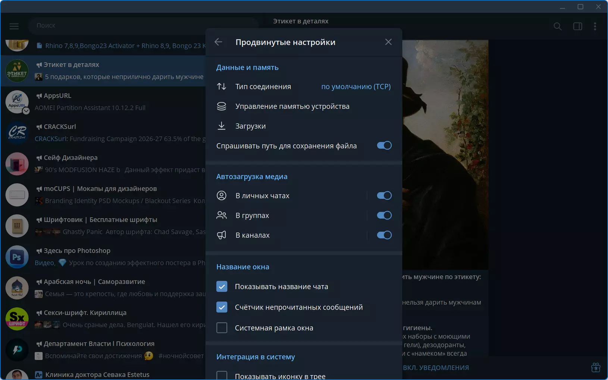Click the search icon in chat header
Image resolution: width=608 pixels, height=380 pixels.
pyautogui.click(x=558, y=26)
